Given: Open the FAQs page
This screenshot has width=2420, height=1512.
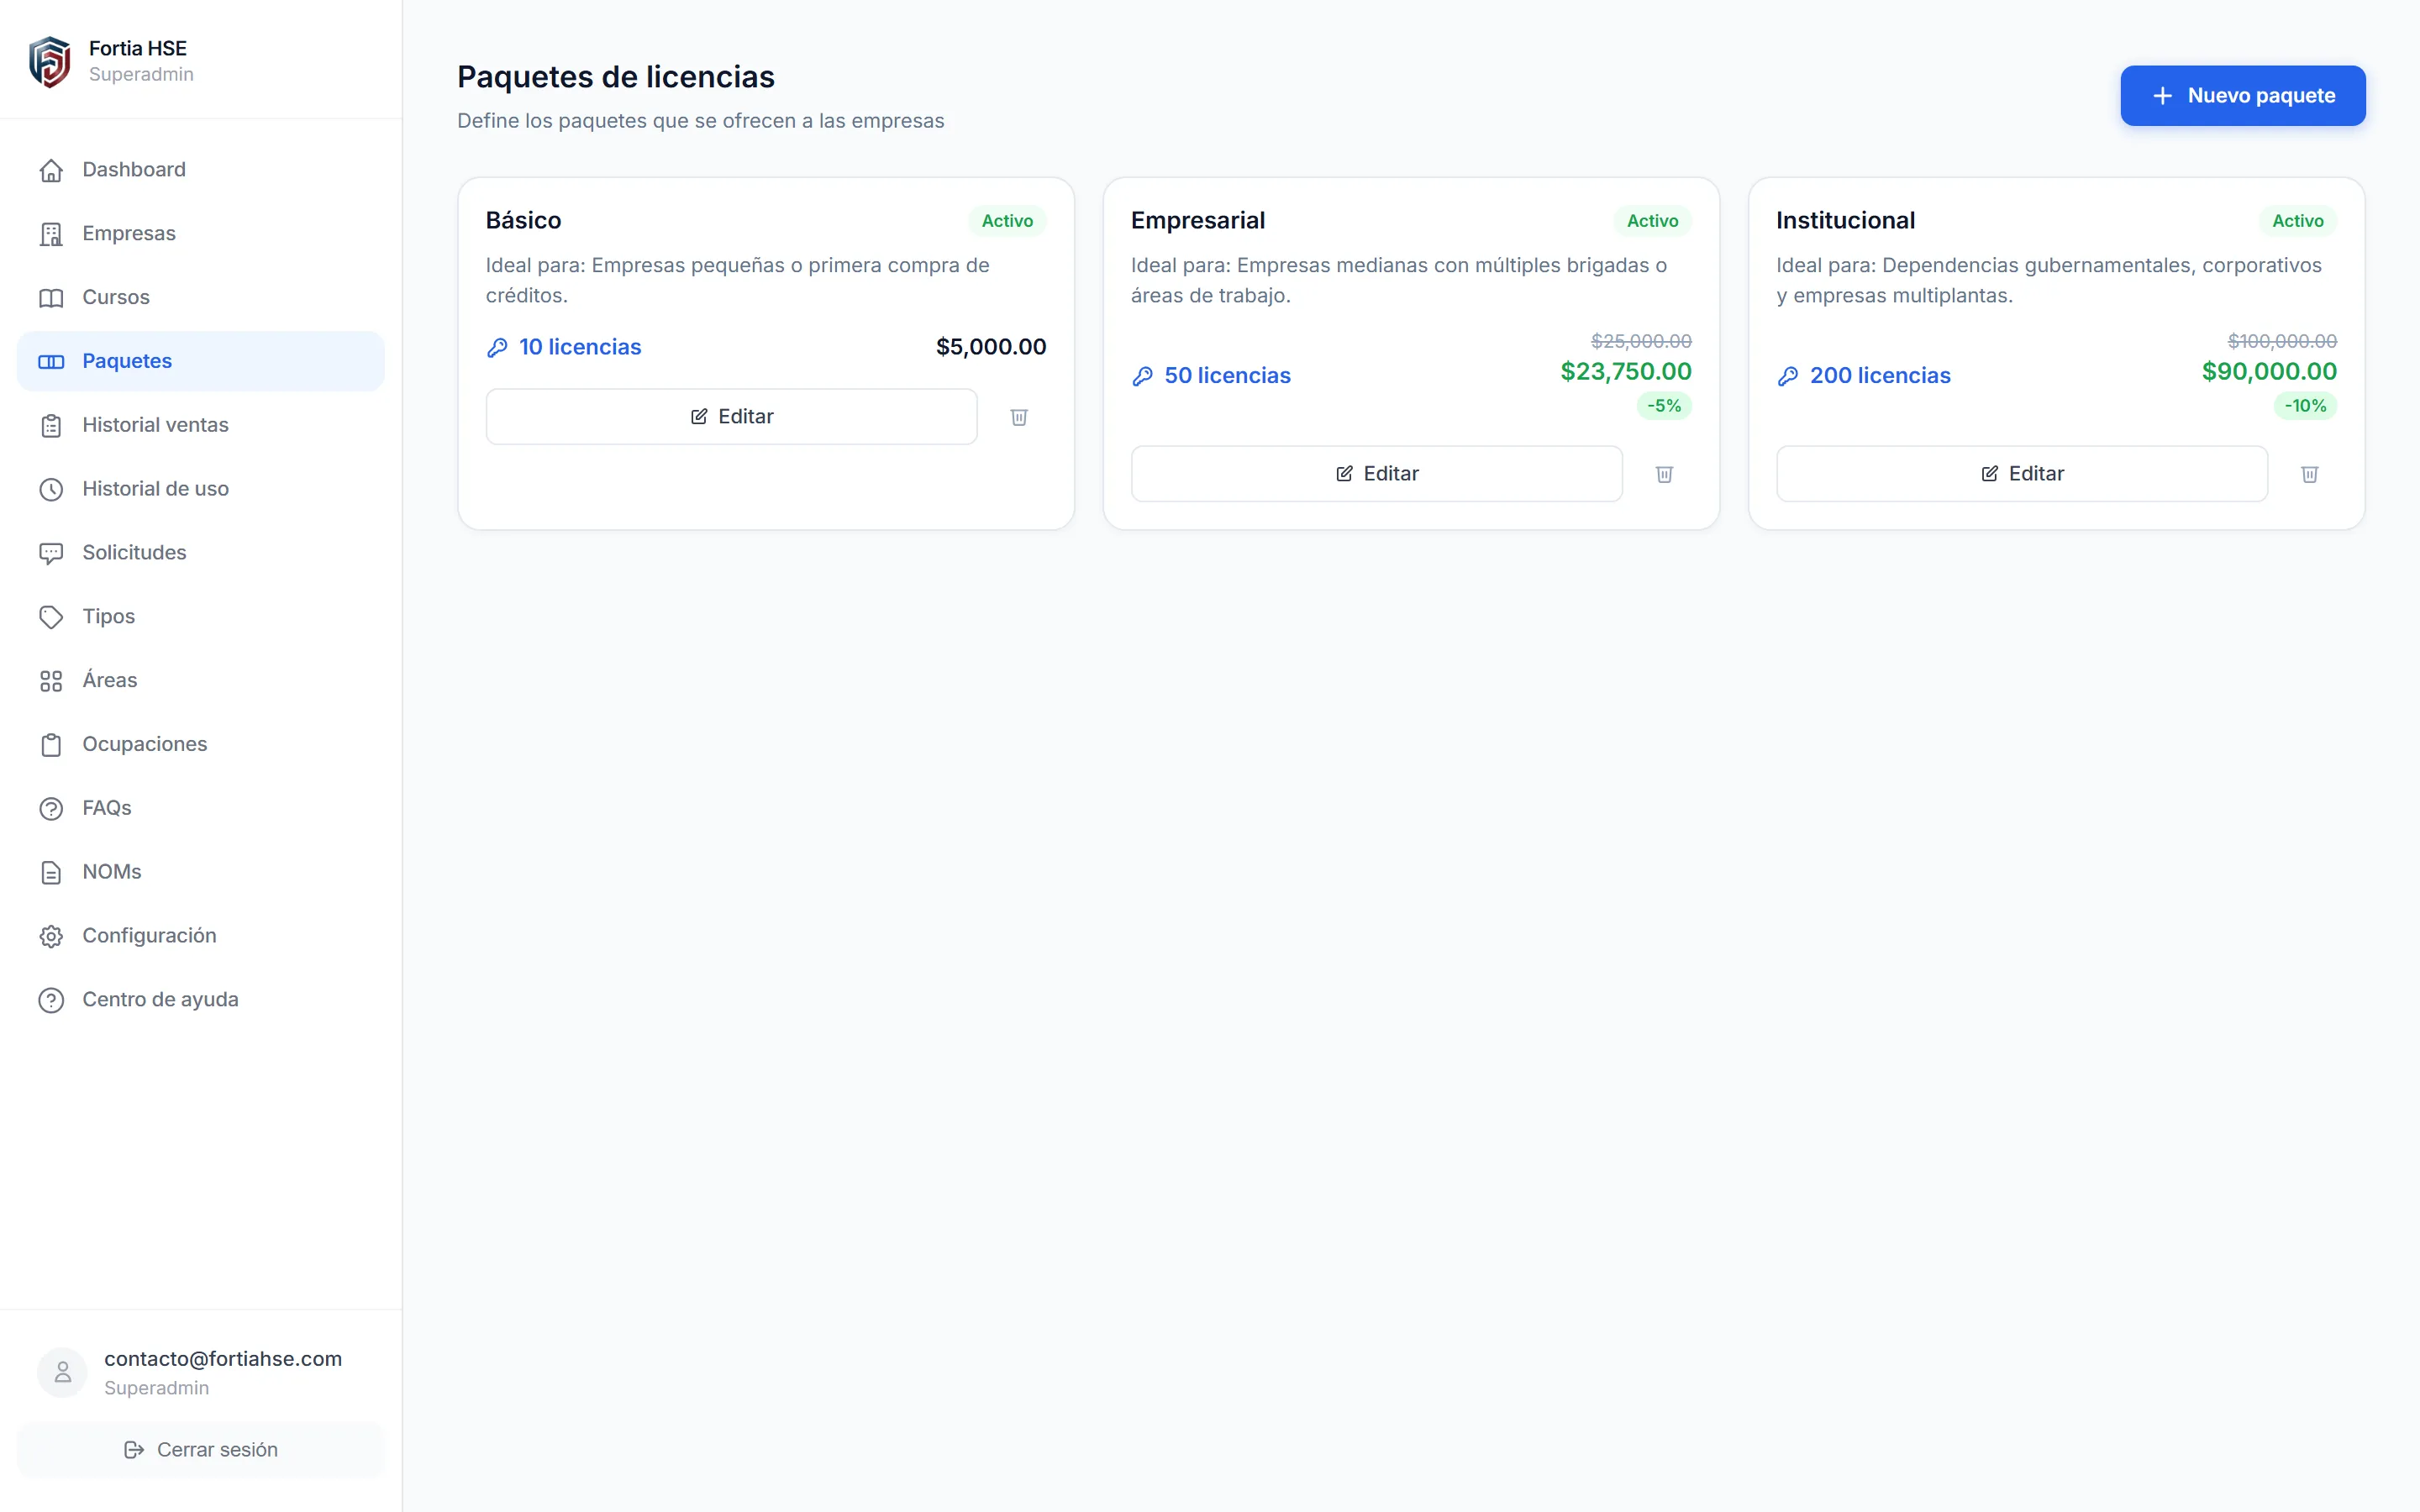Looking at the screenshot, I should click(x=201, y=808).
